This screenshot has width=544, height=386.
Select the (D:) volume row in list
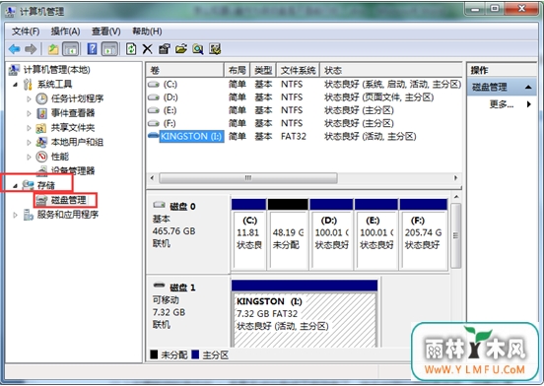tap(305, 97)
